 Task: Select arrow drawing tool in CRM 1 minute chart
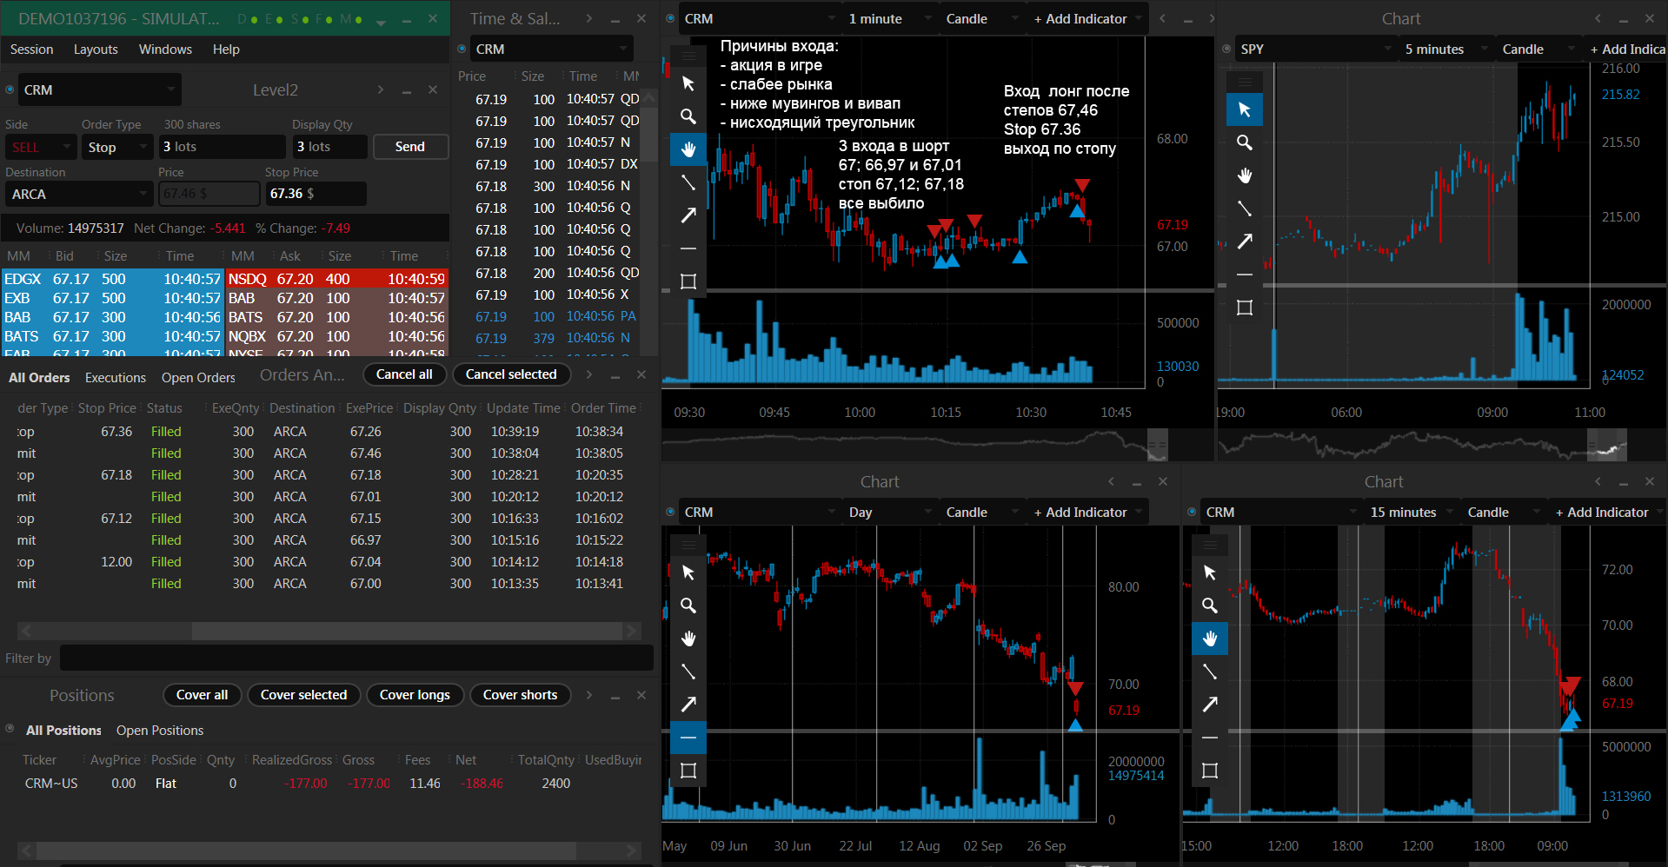[688, 215]
